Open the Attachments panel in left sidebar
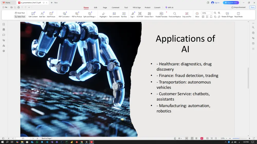257x144 pixels. click(4, 40)
